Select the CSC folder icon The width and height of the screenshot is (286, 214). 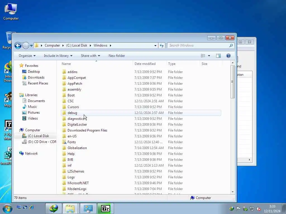[x=64, y=101]
